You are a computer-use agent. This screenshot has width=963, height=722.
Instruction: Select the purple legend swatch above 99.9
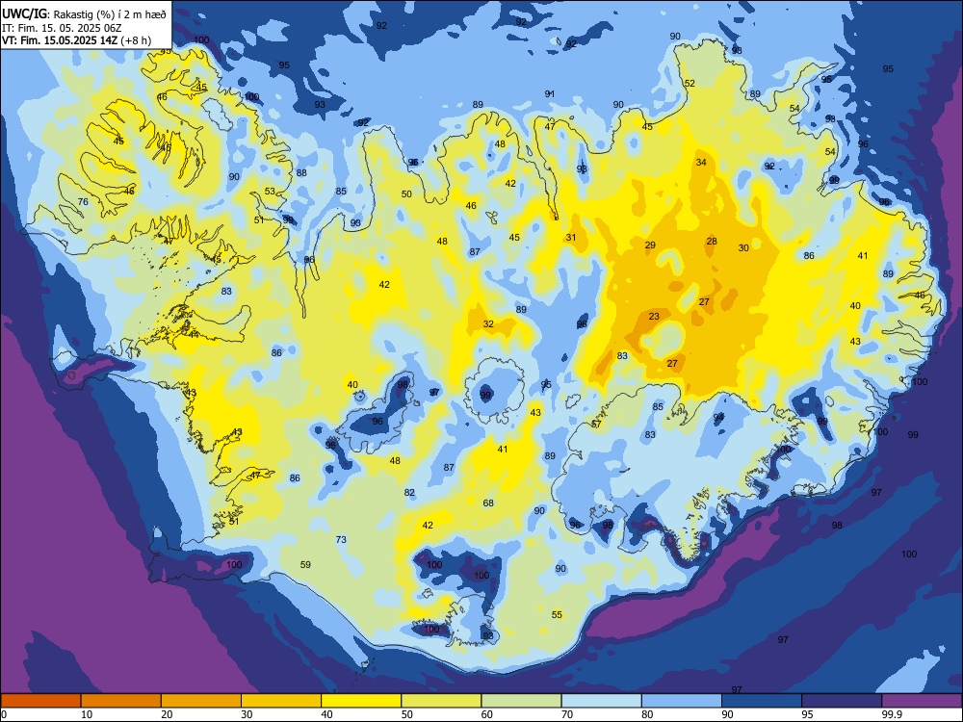click(922, 701)
